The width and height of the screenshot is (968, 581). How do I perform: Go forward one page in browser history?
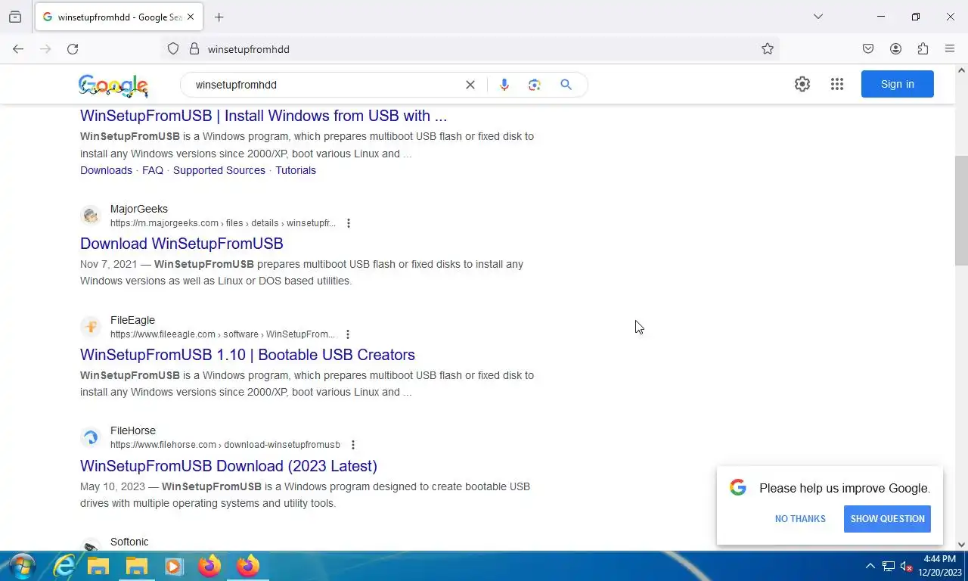click(45, 48)
